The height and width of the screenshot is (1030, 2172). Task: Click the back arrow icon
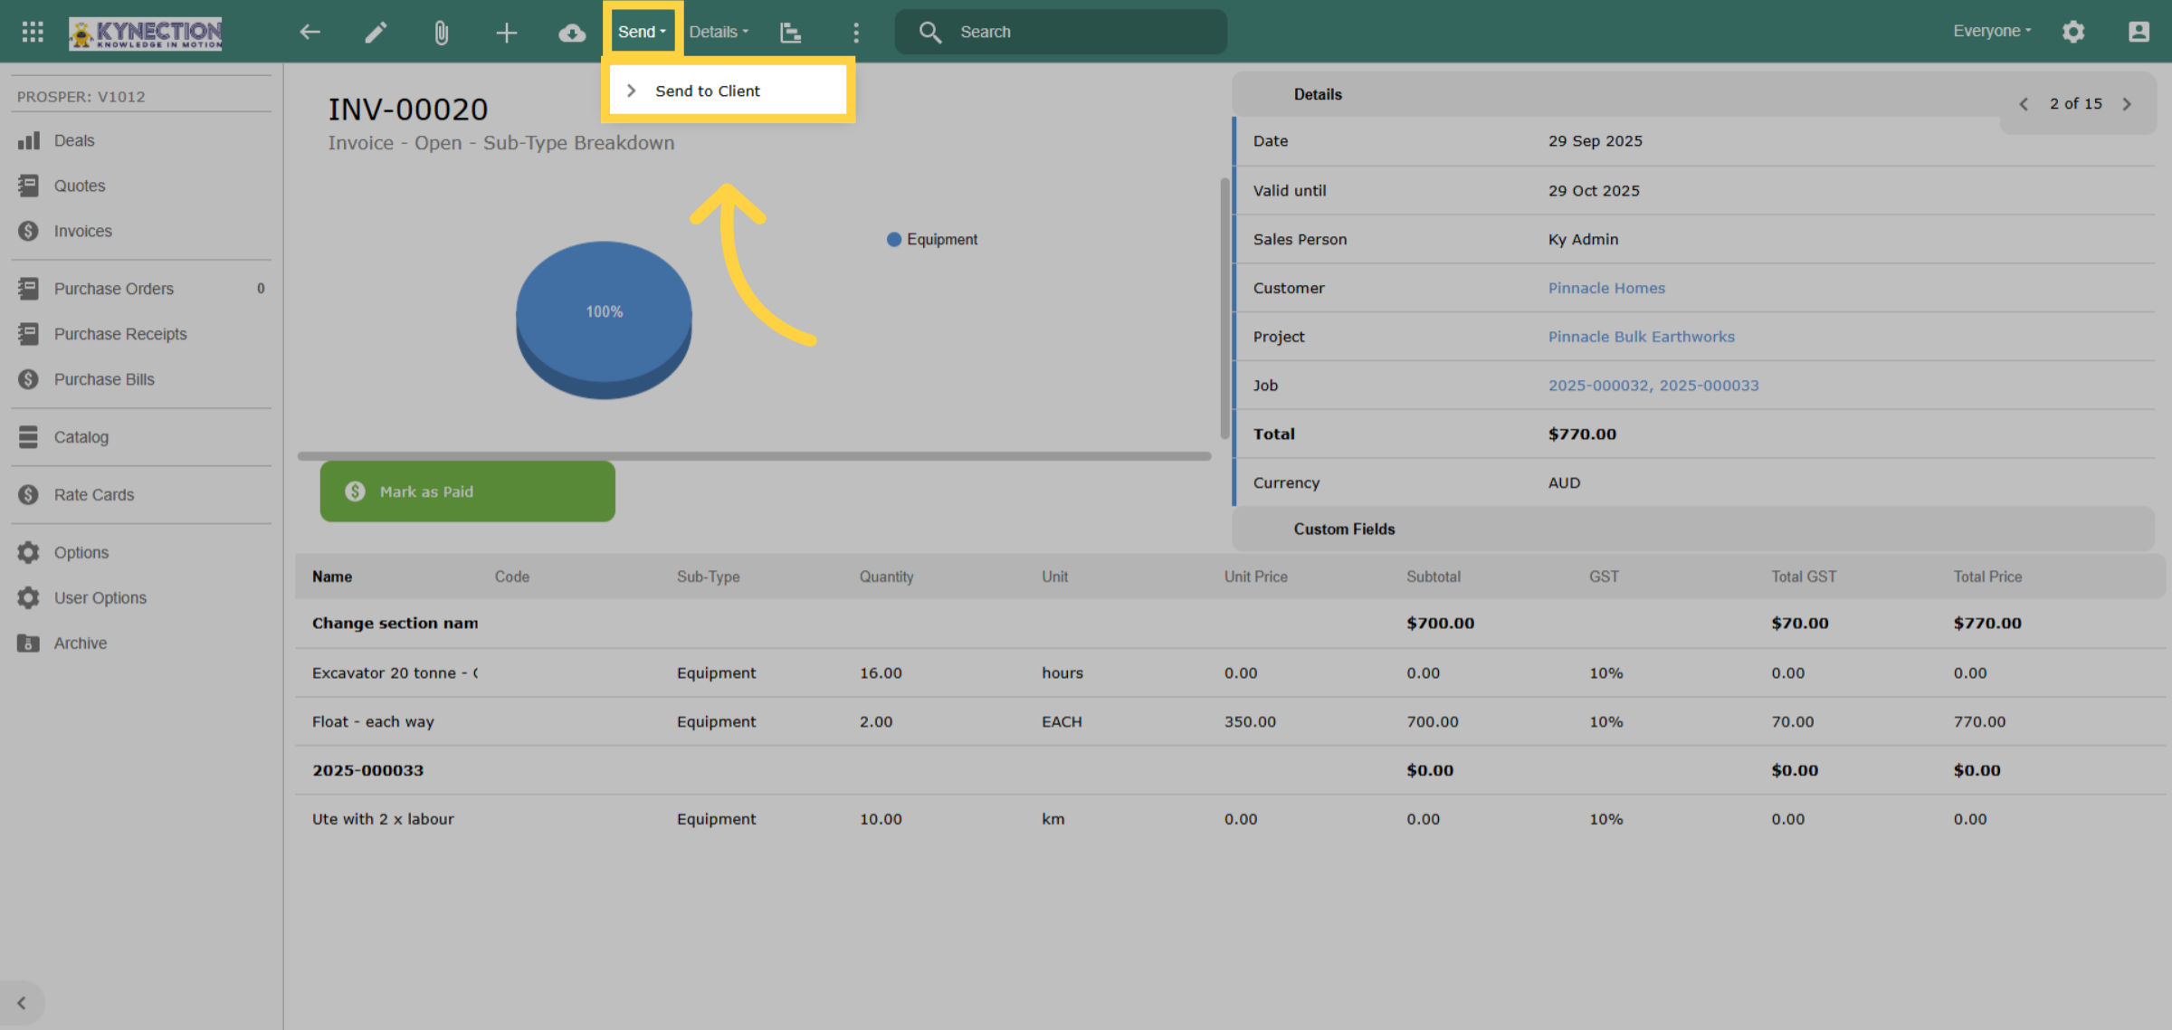310,33
